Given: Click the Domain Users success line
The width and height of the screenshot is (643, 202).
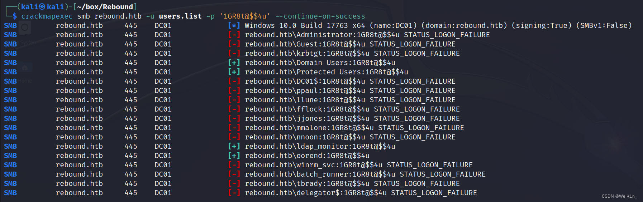Looking at the screenshot, I should (x=200, y=63).
